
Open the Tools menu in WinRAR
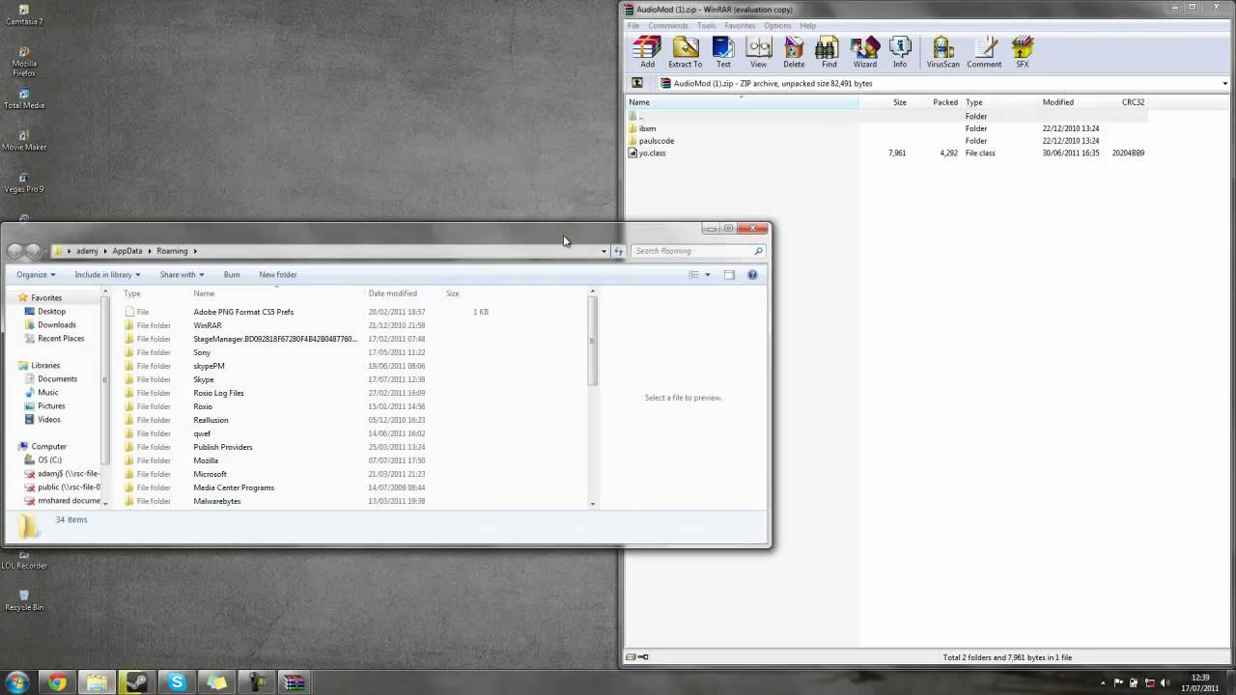pyautogui.click(x=707, y=25)
